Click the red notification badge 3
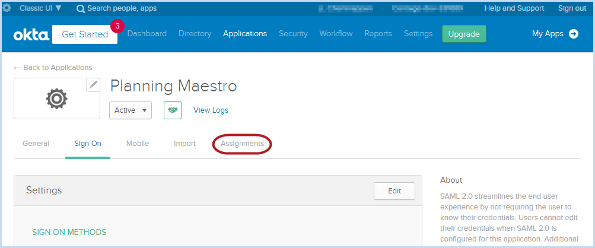The width and height of the screenshot is (595, 248). pyautogui.click(x=117, y=26)
